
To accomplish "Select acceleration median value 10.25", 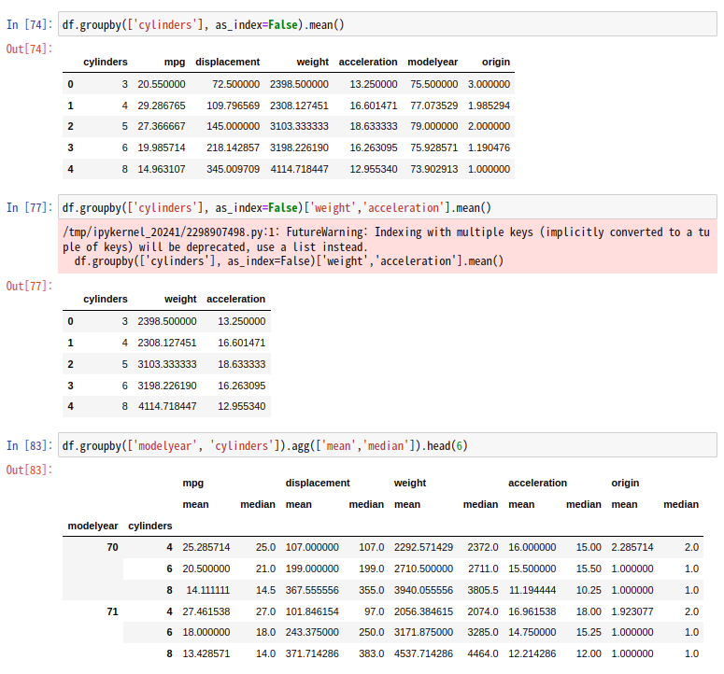I will point(589,590).
